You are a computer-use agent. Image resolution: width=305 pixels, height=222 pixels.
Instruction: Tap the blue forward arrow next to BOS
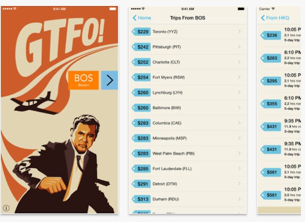pos(109,80)
